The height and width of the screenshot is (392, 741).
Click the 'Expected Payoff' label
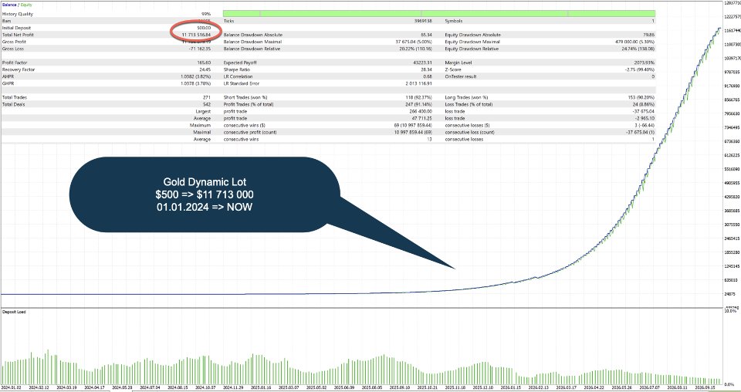click(x=239, y=63)
